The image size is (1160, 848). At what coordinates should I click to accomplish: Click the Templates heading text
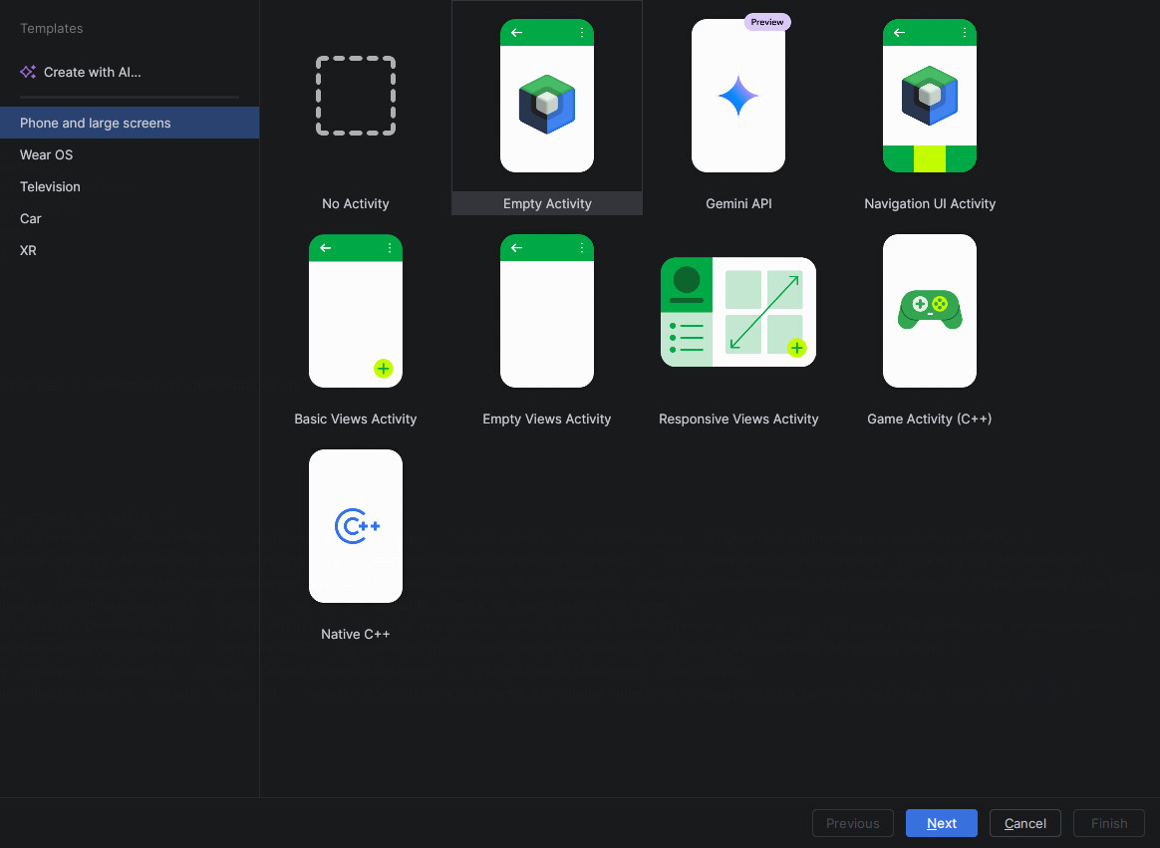52,28
